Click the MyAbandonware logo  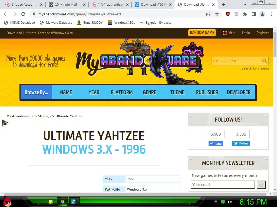(x=138, y=62)
